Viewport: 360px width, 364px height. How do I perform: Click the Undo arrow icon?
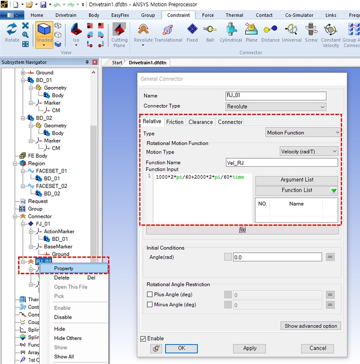[x=57, y=5]
